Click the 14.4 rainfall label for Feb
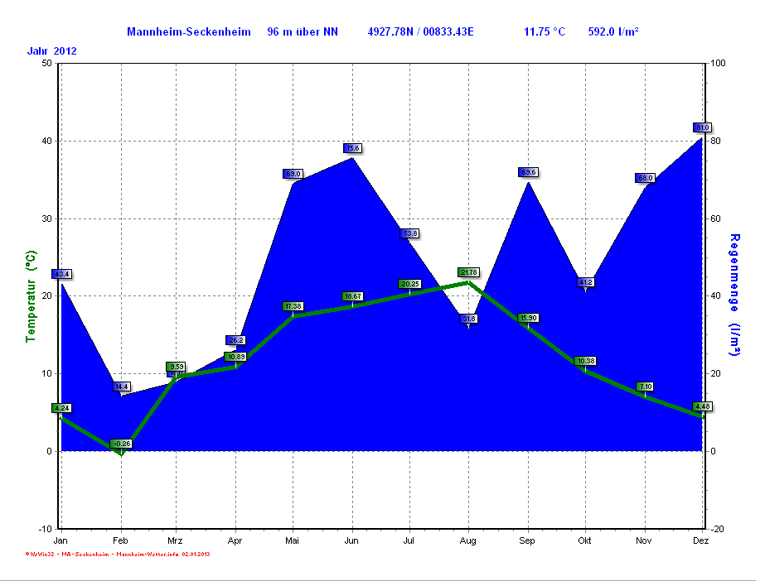This screenshot has height=581, width=765. (x=121, y=387)
